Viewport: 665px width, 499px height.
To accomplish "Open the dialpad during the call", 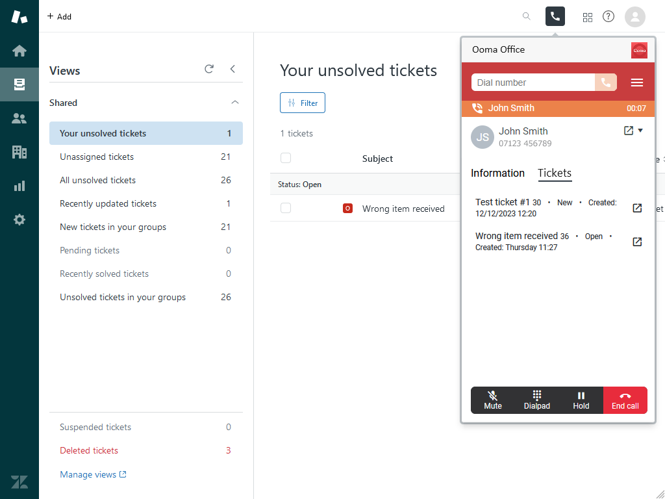I will pyautogui.click(x=536, y=400).
